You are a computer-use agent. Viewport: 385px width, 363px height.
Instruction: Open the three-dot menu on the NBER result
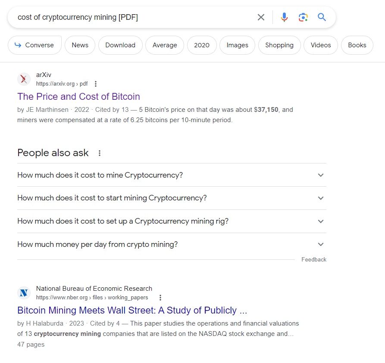tap(160, 297)
